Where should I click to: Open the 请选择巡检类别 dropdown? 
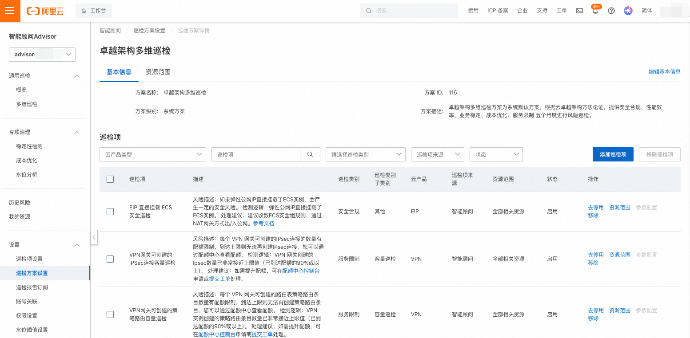click(366, 154)
